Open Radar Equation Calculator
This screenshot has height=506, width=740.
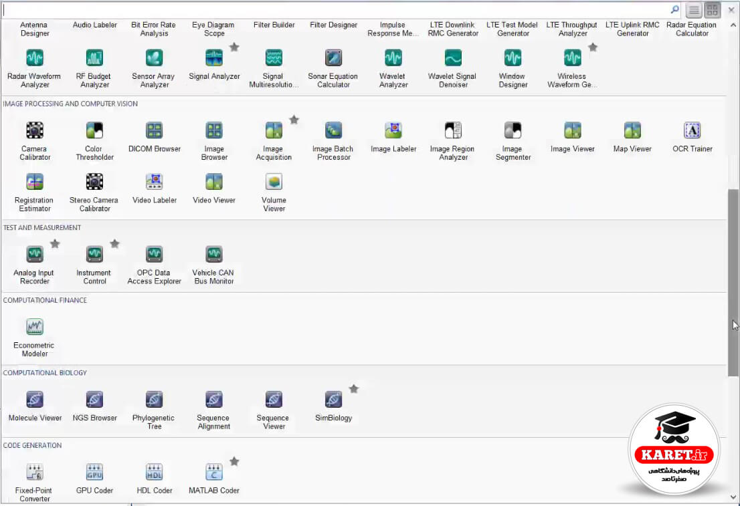coord(692,29)
